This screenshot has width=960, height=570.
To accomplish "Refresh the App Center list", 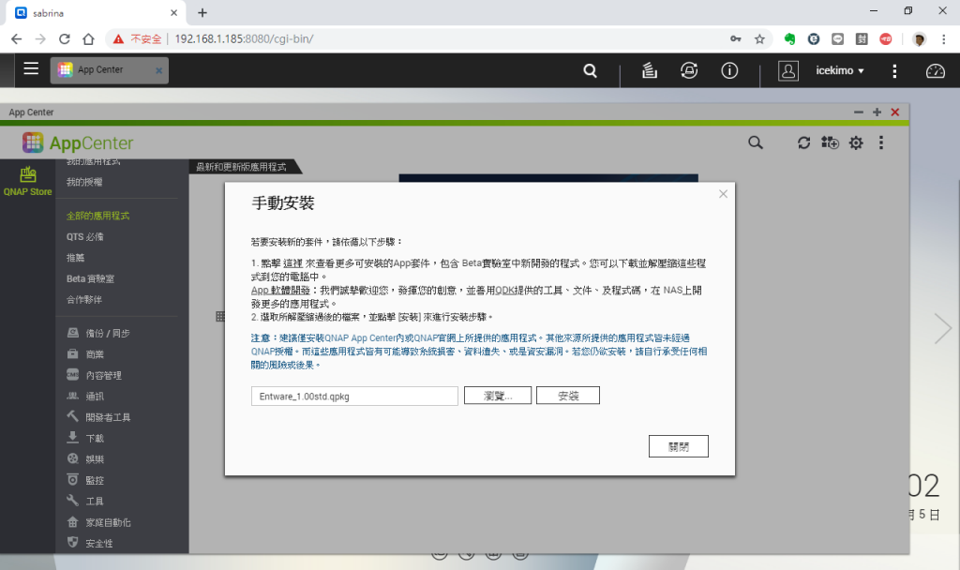I will pyautogui.click(x=803, y=142).
